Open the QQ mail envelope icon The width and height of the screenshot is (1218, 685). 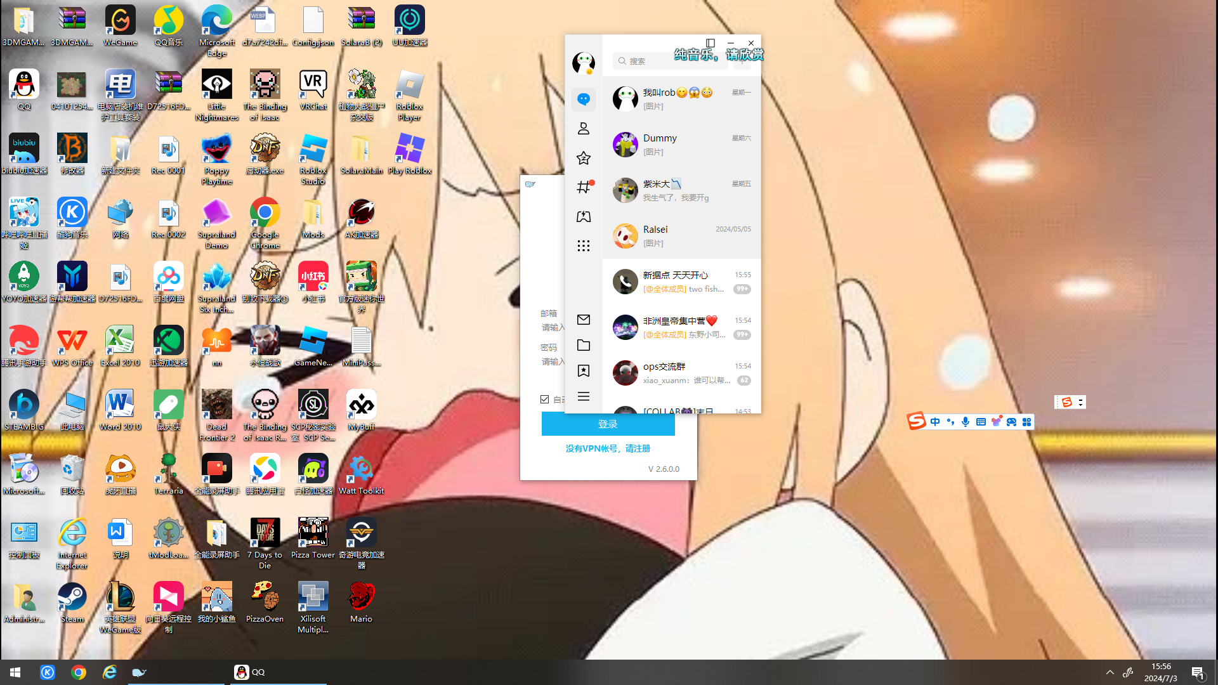(x=584, y=320)
